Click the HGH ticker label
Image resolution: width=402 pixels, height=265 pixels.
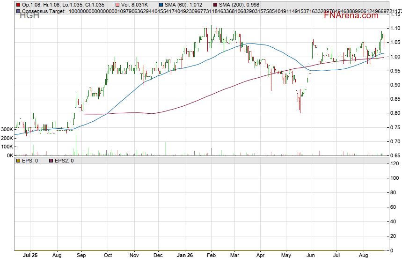pyautogui.click(x=29, y=15)
